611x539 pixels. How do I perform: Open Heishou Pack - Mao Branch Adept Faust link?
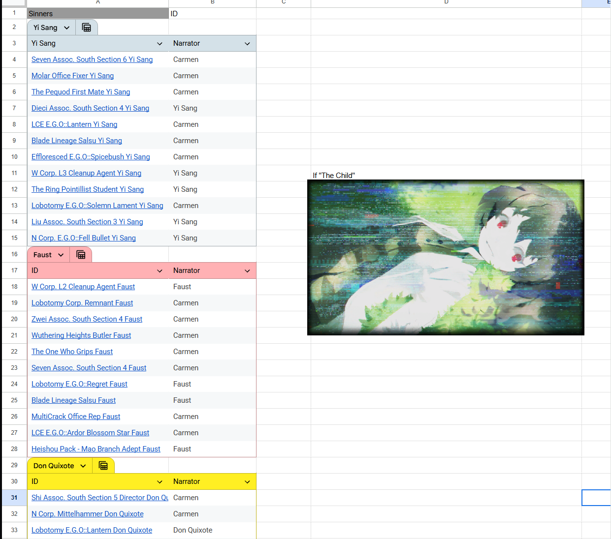96,449
